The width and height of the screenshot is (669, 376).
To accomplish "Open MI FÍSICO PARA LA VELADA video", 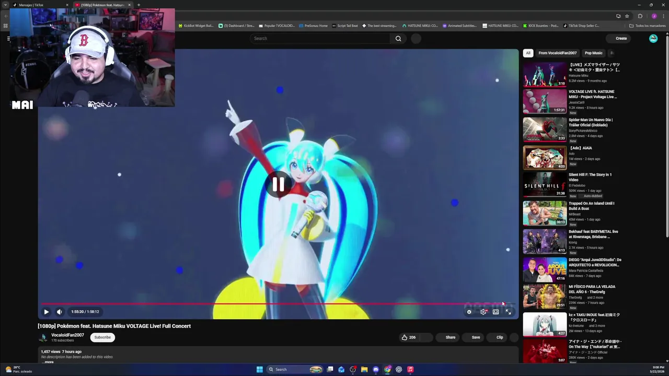I will click(545, 296).
